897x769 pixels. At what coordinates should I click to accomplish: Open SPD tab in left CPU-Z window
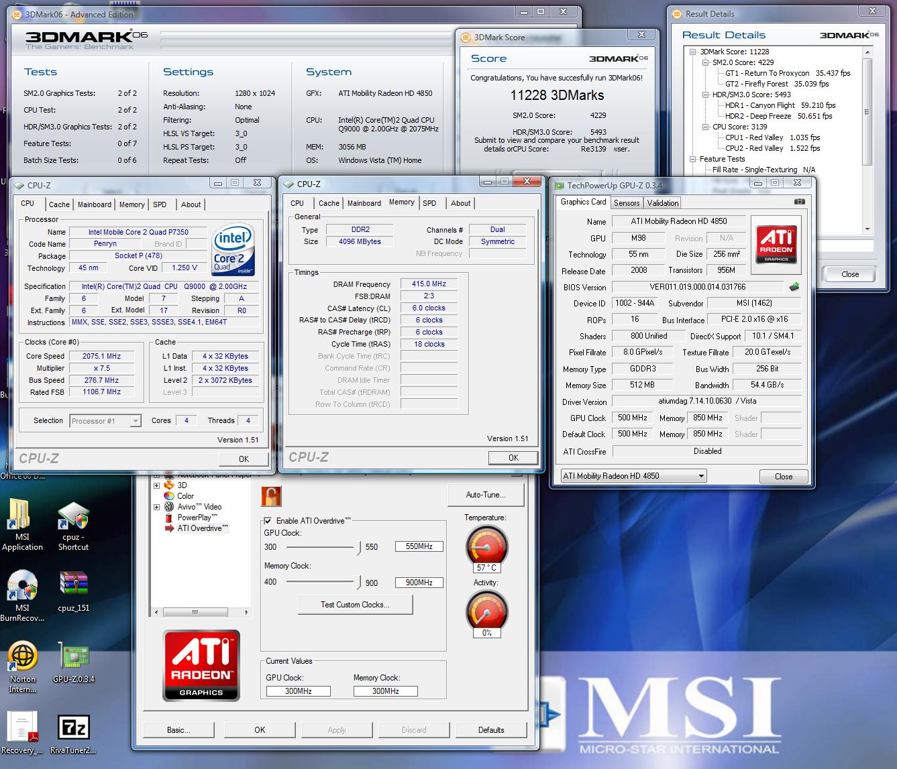[x=160, y=204]
